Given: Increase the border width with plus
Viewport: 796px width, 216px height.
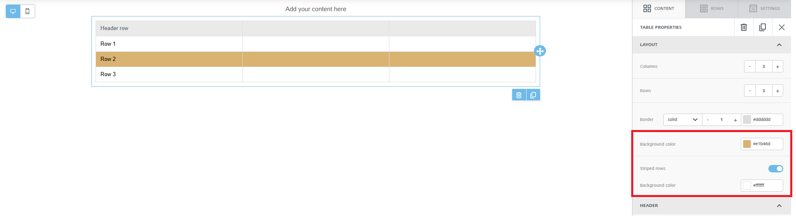Looking at the screenshot, I should coord(735,120).
